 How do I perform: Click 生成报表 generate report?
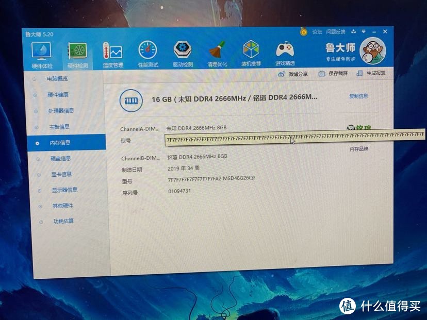tap(371, 73)
